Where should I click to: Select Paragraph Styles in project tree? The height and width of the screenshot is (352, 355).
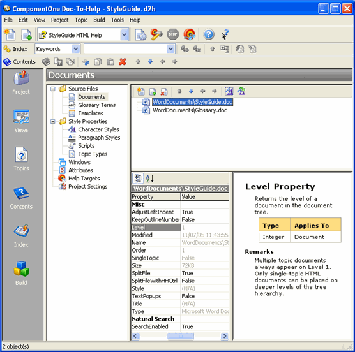(x=99, y=138)
